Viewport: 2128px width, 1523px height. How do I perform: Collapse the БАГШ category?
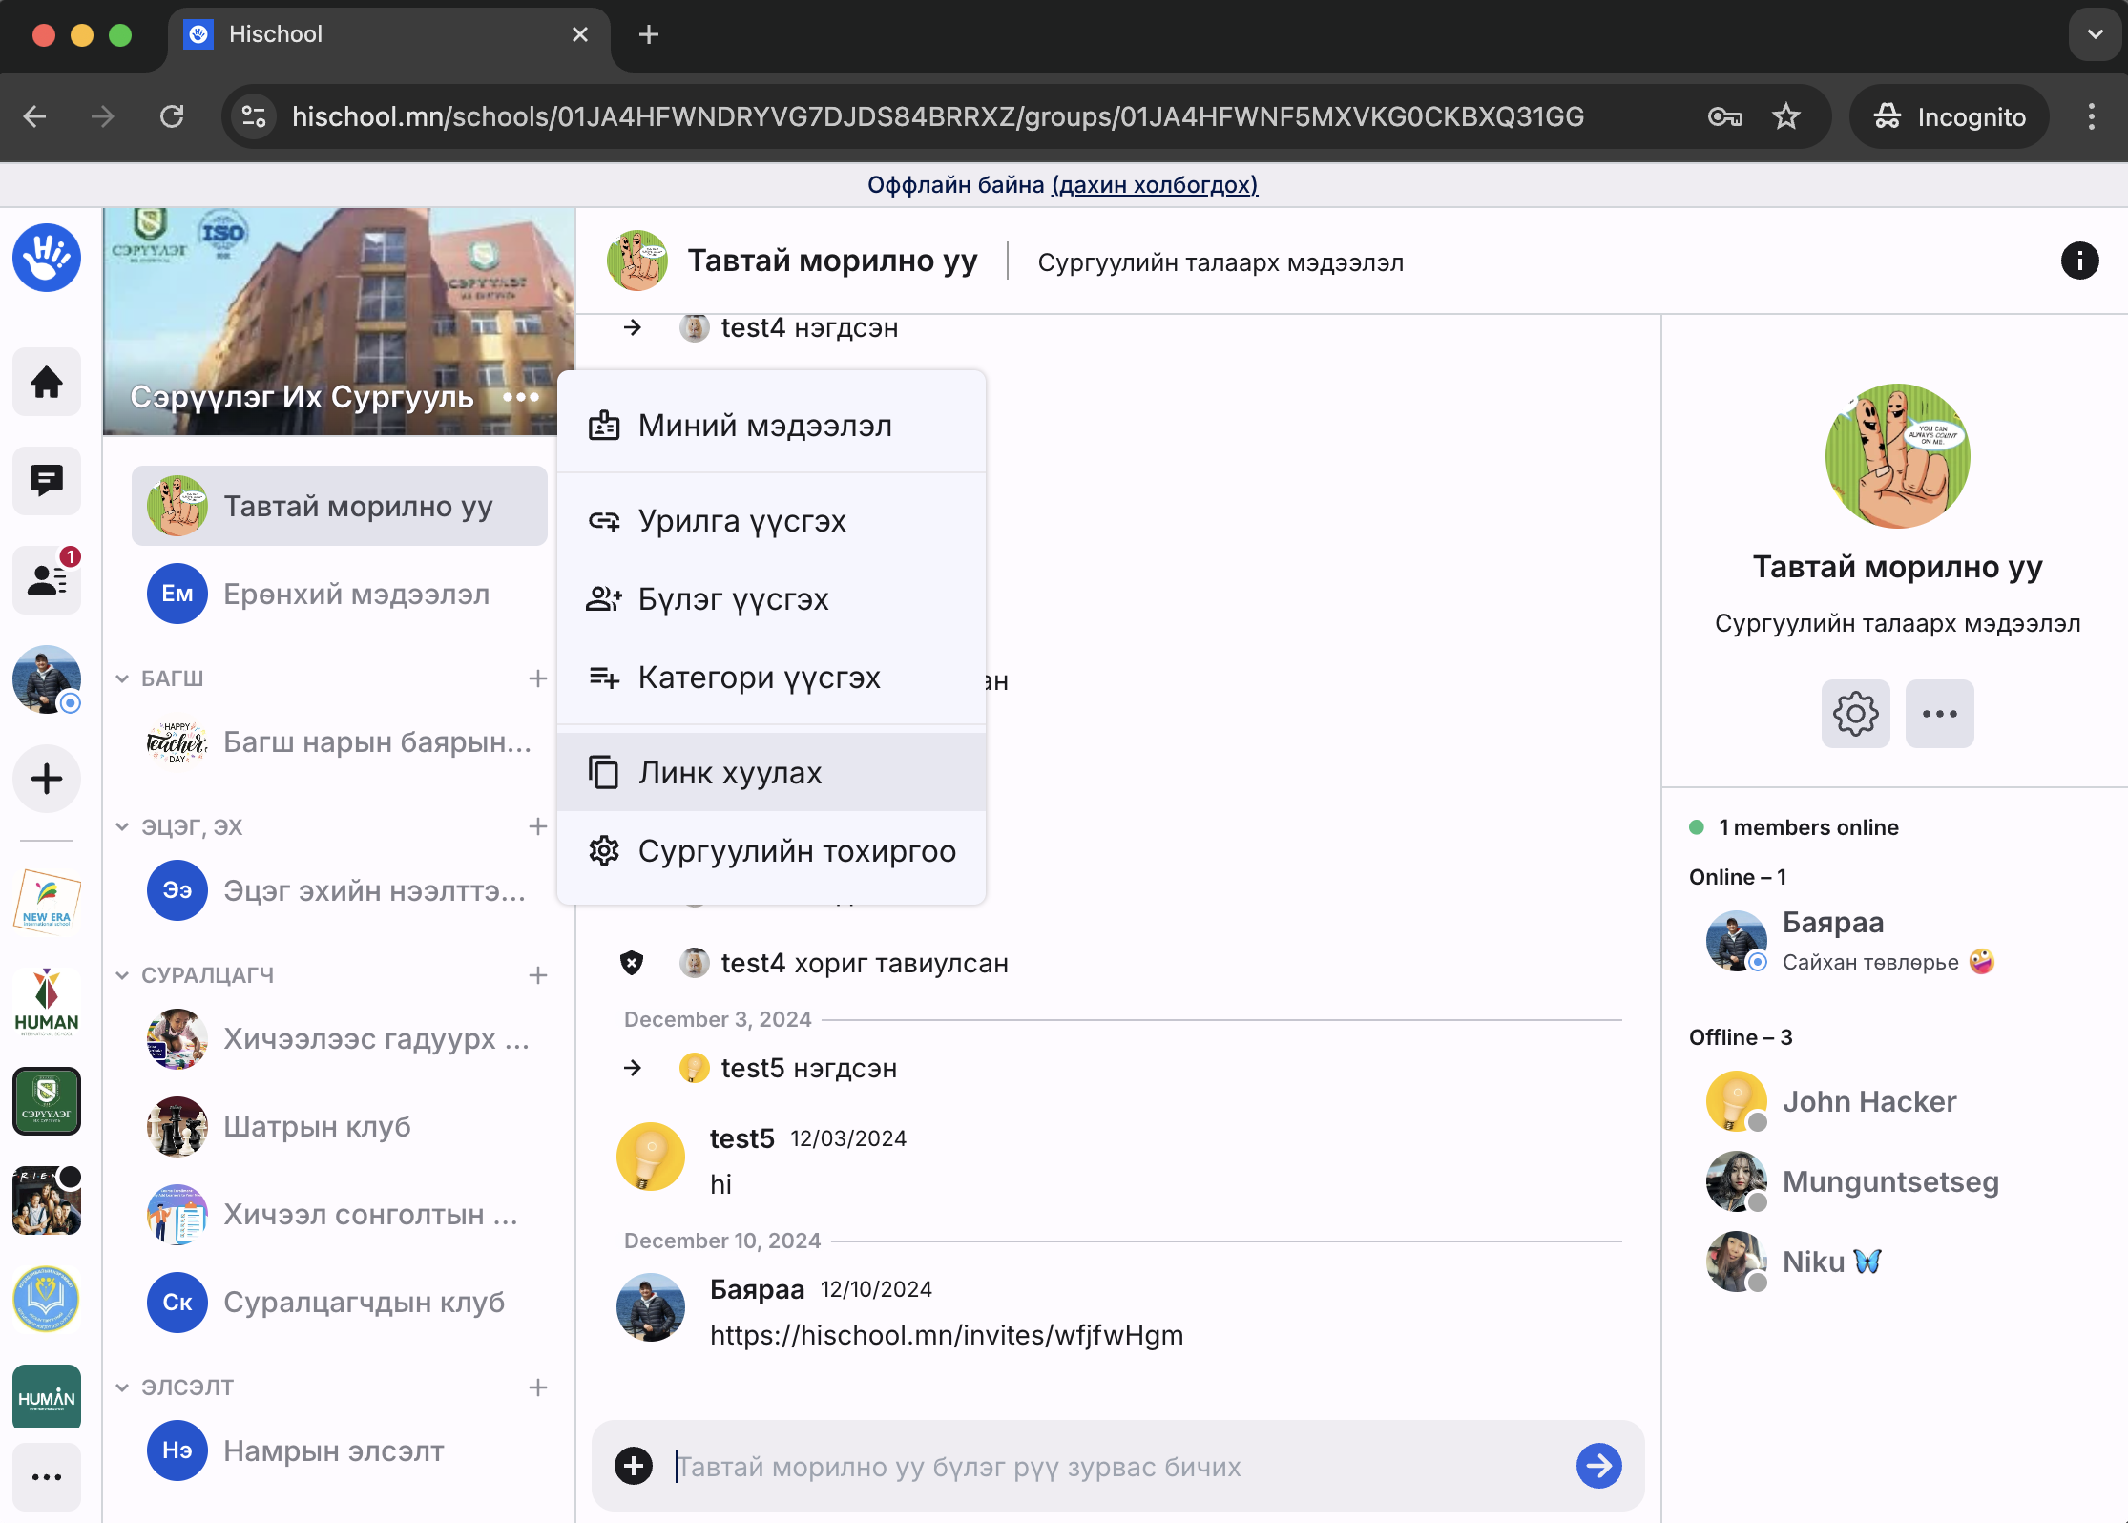click(122, 678)
